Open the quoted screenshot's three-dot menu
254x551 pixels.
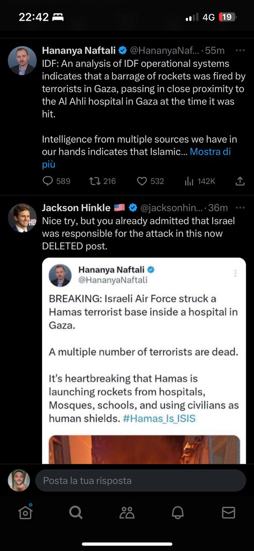coord(236,273)
